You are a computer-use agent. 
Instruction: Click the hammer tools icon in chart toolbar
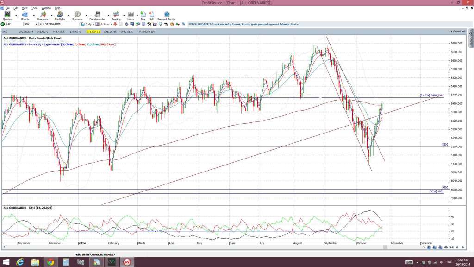point(150,24)
